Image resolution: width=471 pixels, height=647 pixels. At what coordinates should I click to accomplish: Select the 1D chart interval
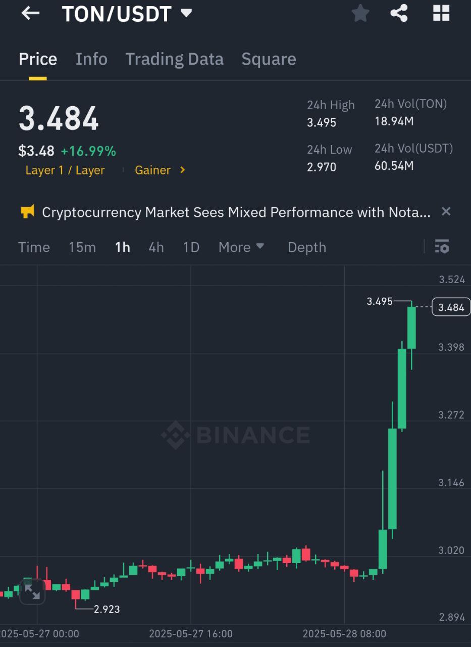coord(191,247)
